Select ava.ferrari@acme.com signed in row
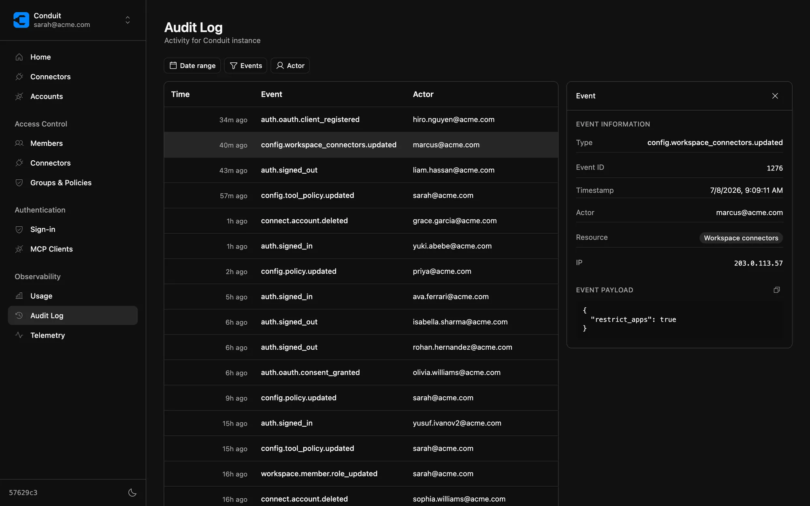This screenshot has height=506, width=810. pyautogui.click(x=361, y=297)
